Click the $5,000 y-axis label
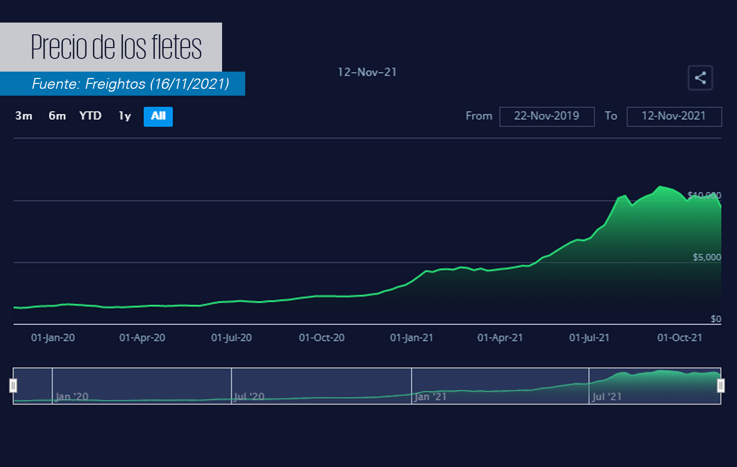 coord(707,257)
